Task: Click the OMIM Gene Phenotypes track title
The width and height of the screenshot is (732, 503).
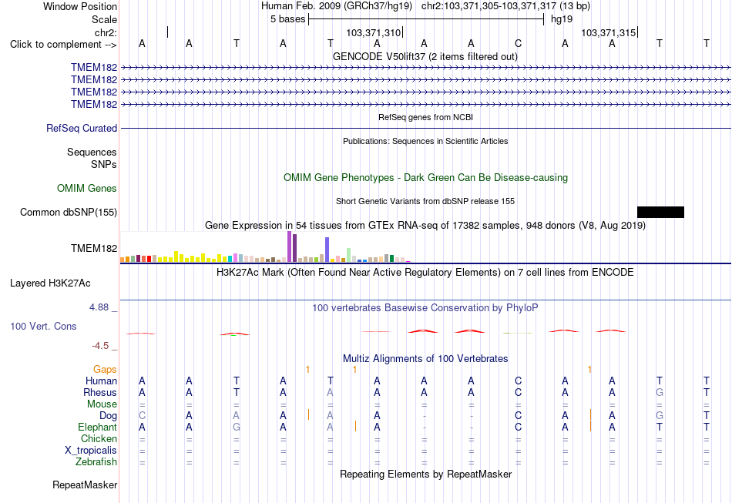Action: point(426,178)
